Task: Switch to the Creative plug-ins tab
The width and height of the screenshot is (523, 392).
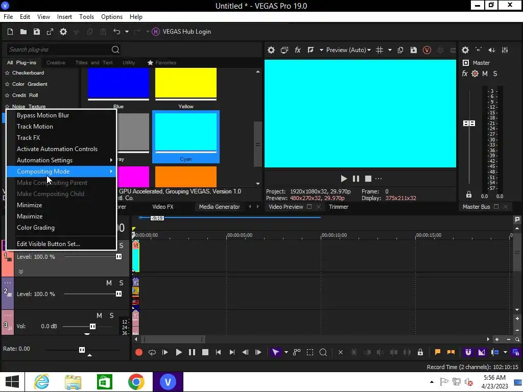Action: 56,63
